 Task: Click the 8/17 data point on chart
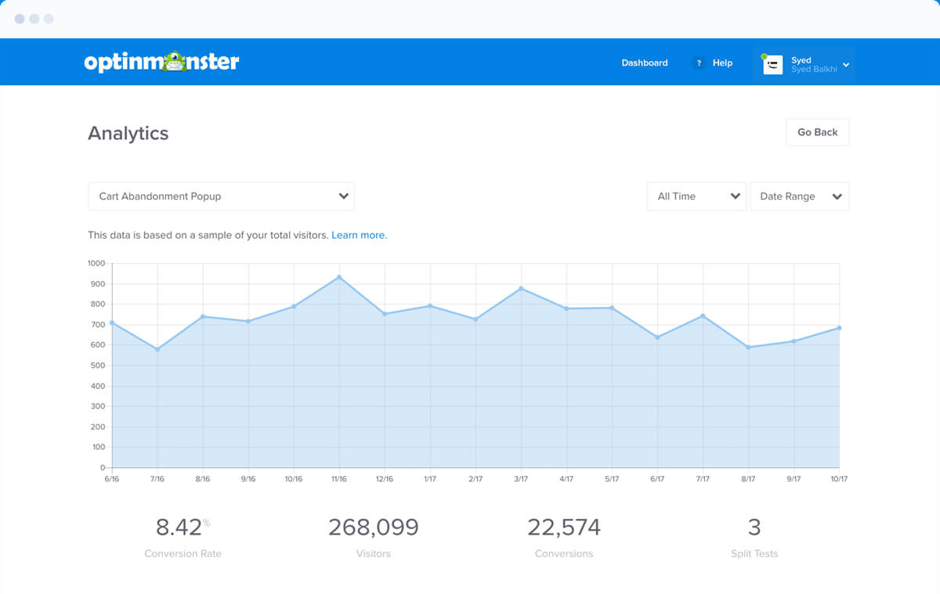(x=748, y=347)
